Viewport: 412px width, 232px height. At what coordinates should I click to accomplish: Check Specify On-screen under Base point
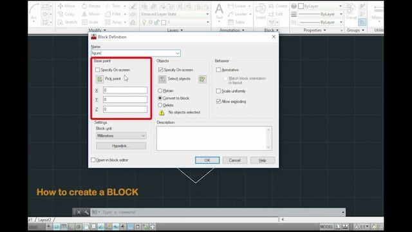tap(97, 70)
